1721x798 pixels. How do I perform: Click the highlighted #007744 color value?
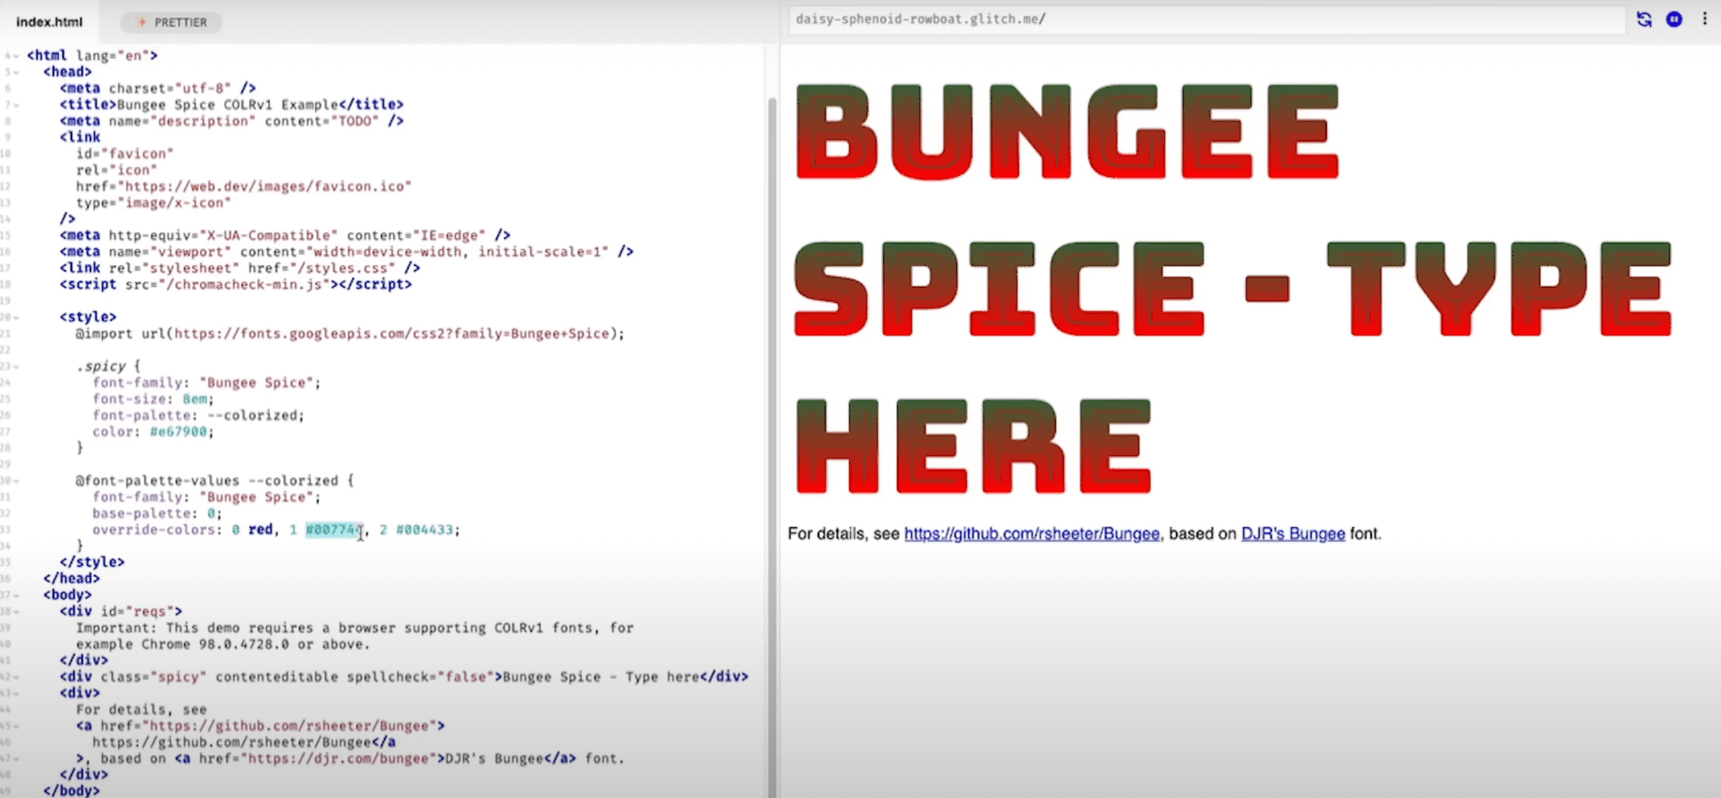coord(332,530)
